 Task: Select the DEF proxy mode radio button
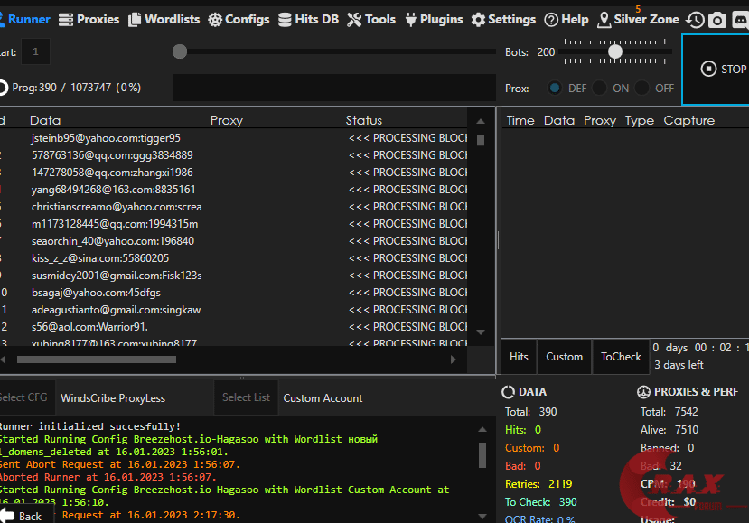pos(555,88)
